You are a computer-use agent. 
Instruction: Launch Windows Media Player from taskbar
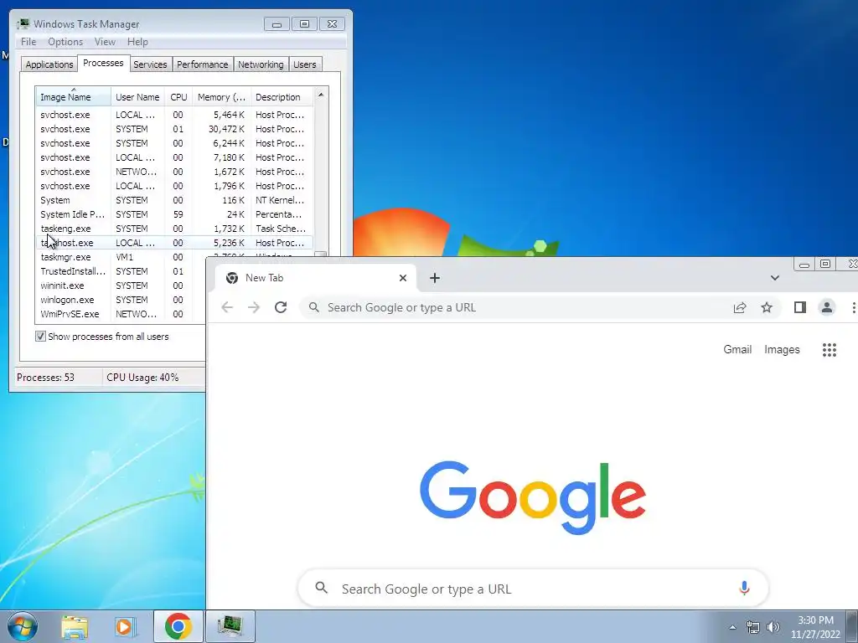point(126,626)
